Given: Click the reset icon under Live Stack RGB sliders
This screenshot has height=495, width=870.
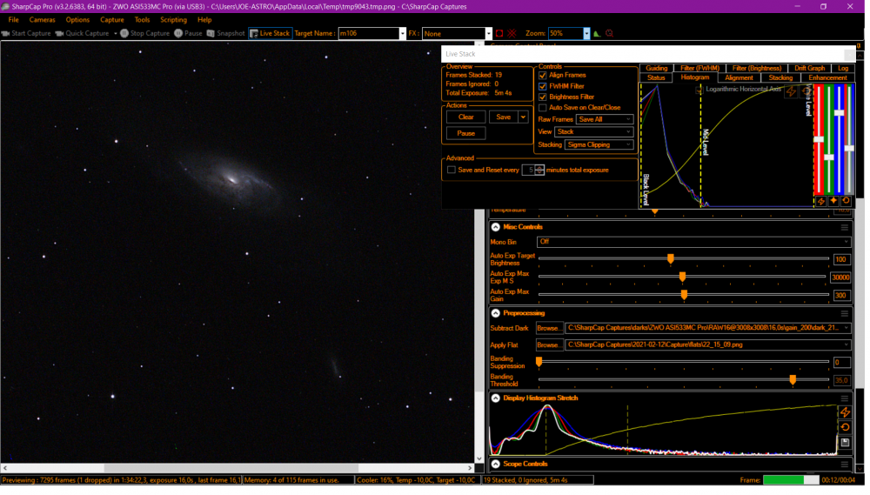Looking at the screenshot, I should [x=846, y=201].
